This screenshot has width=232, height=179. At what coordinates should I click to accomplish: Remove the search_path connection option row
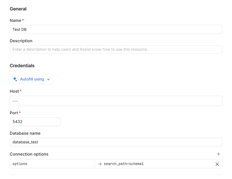[217, 164]
